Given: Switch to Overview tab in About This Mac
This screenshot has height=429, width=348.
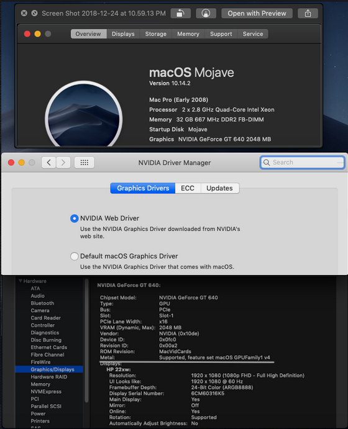Looking at the screenshot, I should click(88, 34).
